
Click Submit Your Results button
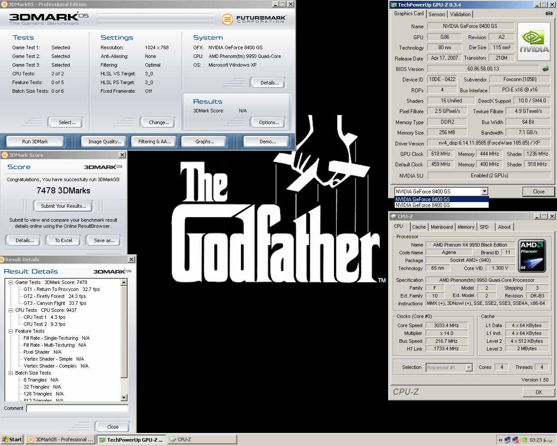click(64, 206)
